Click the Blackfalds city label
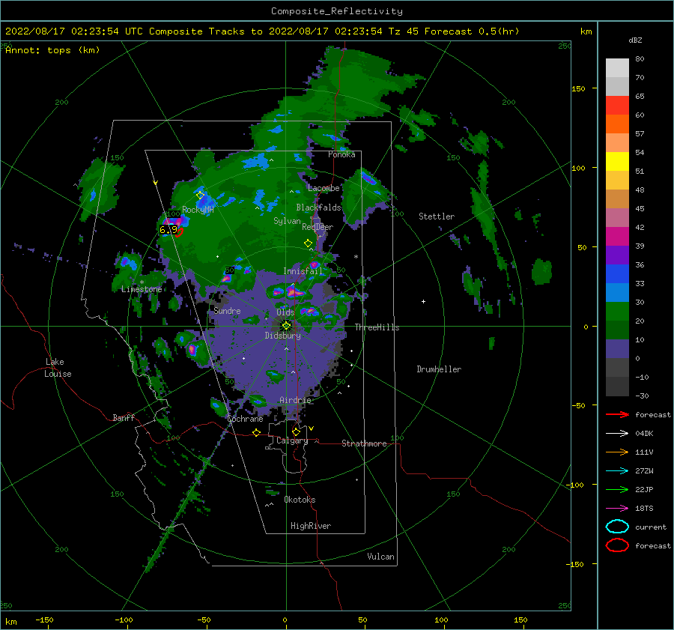 coord(318,208)
